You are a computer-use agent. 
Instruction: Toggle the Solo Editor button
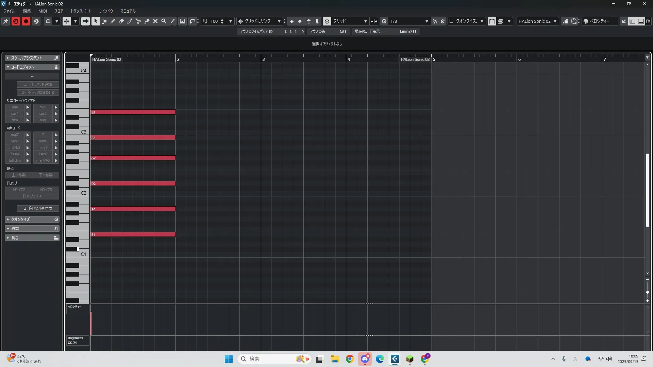[x=16, y=21]
